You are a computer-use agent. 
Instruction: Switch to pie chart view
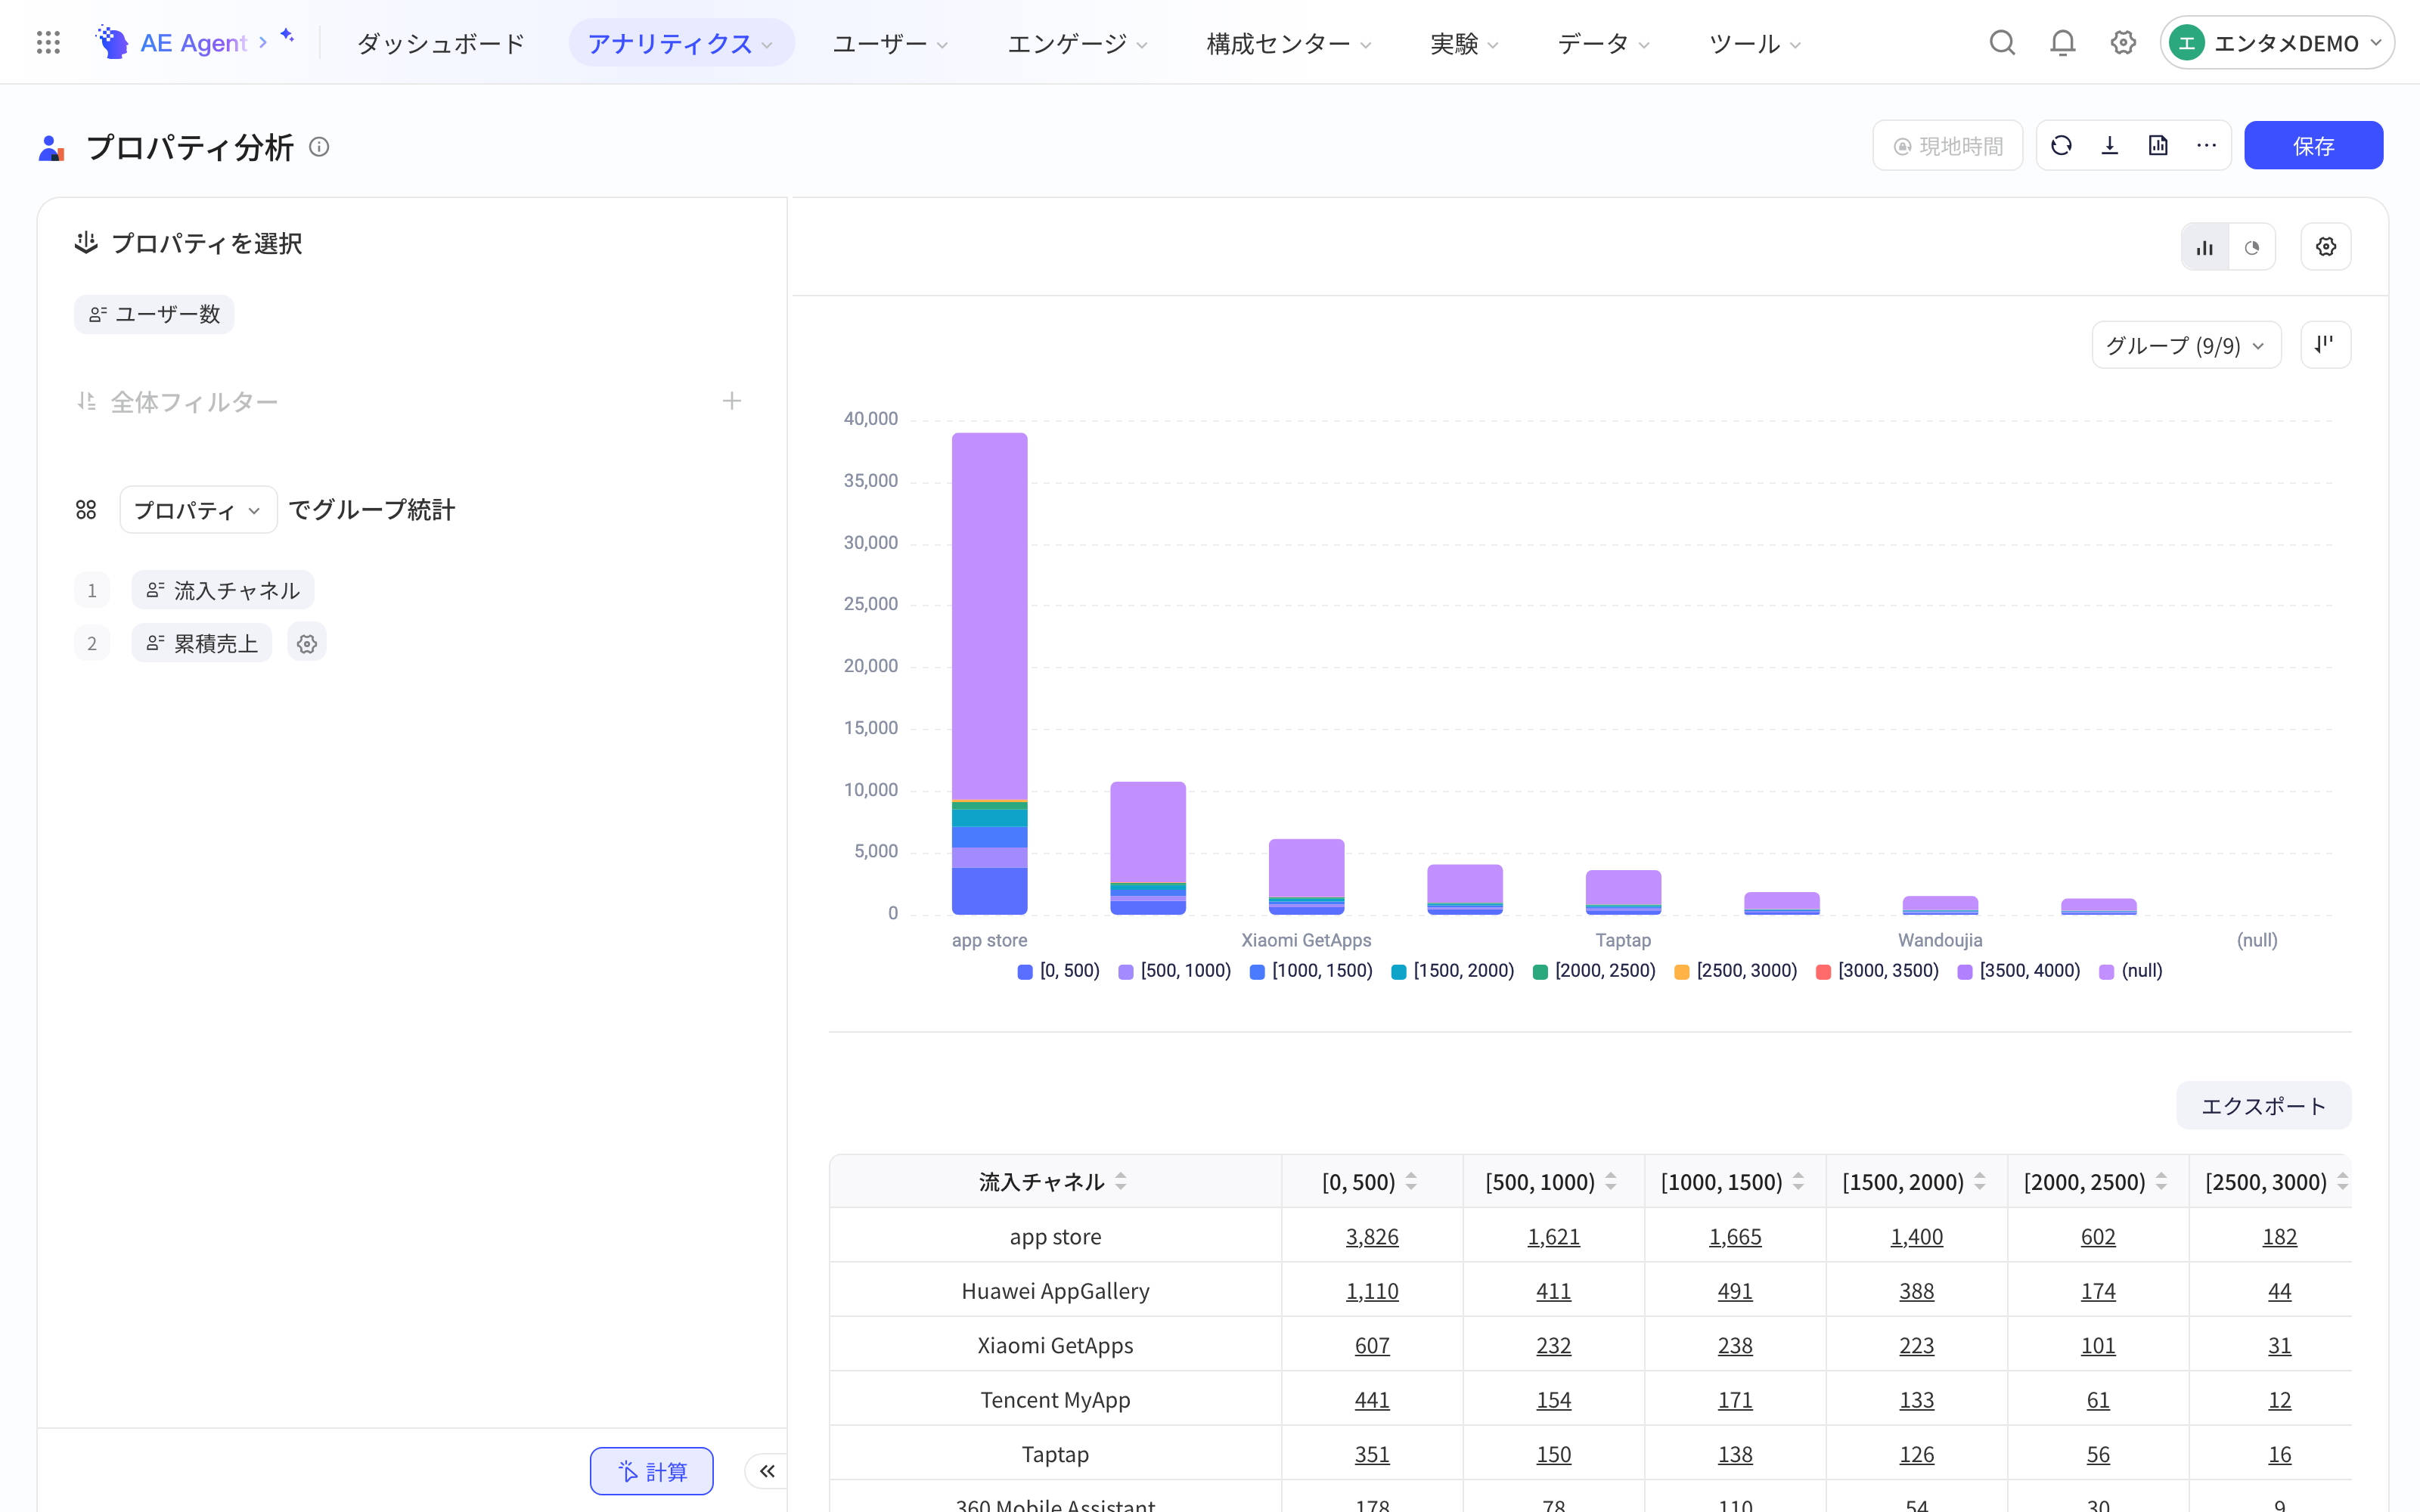pos(2252,247)
